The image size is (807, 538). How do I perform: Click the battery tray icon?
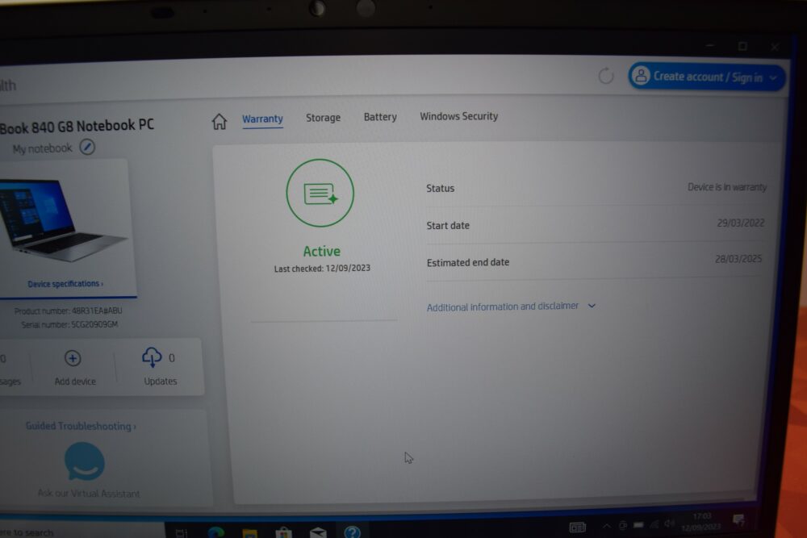(x=638, y=524)
